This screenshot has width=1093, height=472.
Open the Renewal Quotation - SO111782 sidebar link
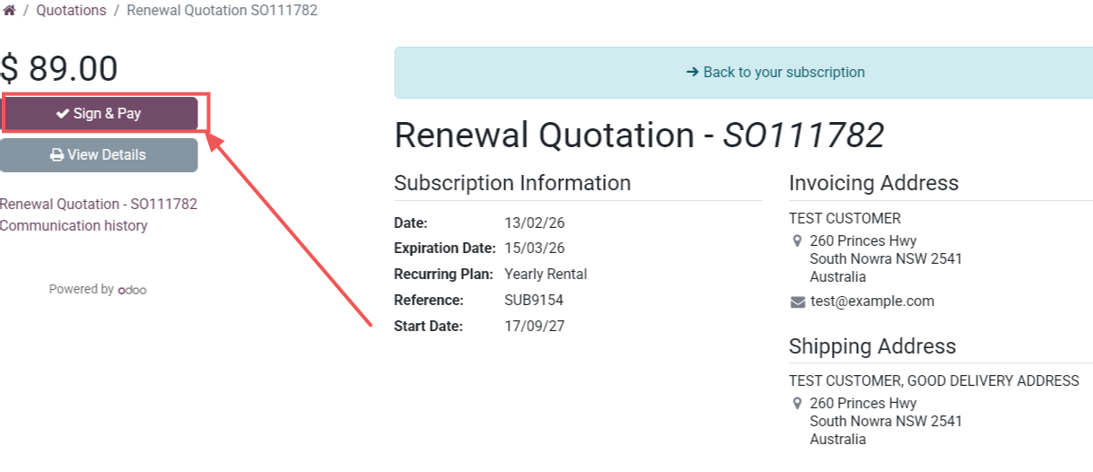99,204
